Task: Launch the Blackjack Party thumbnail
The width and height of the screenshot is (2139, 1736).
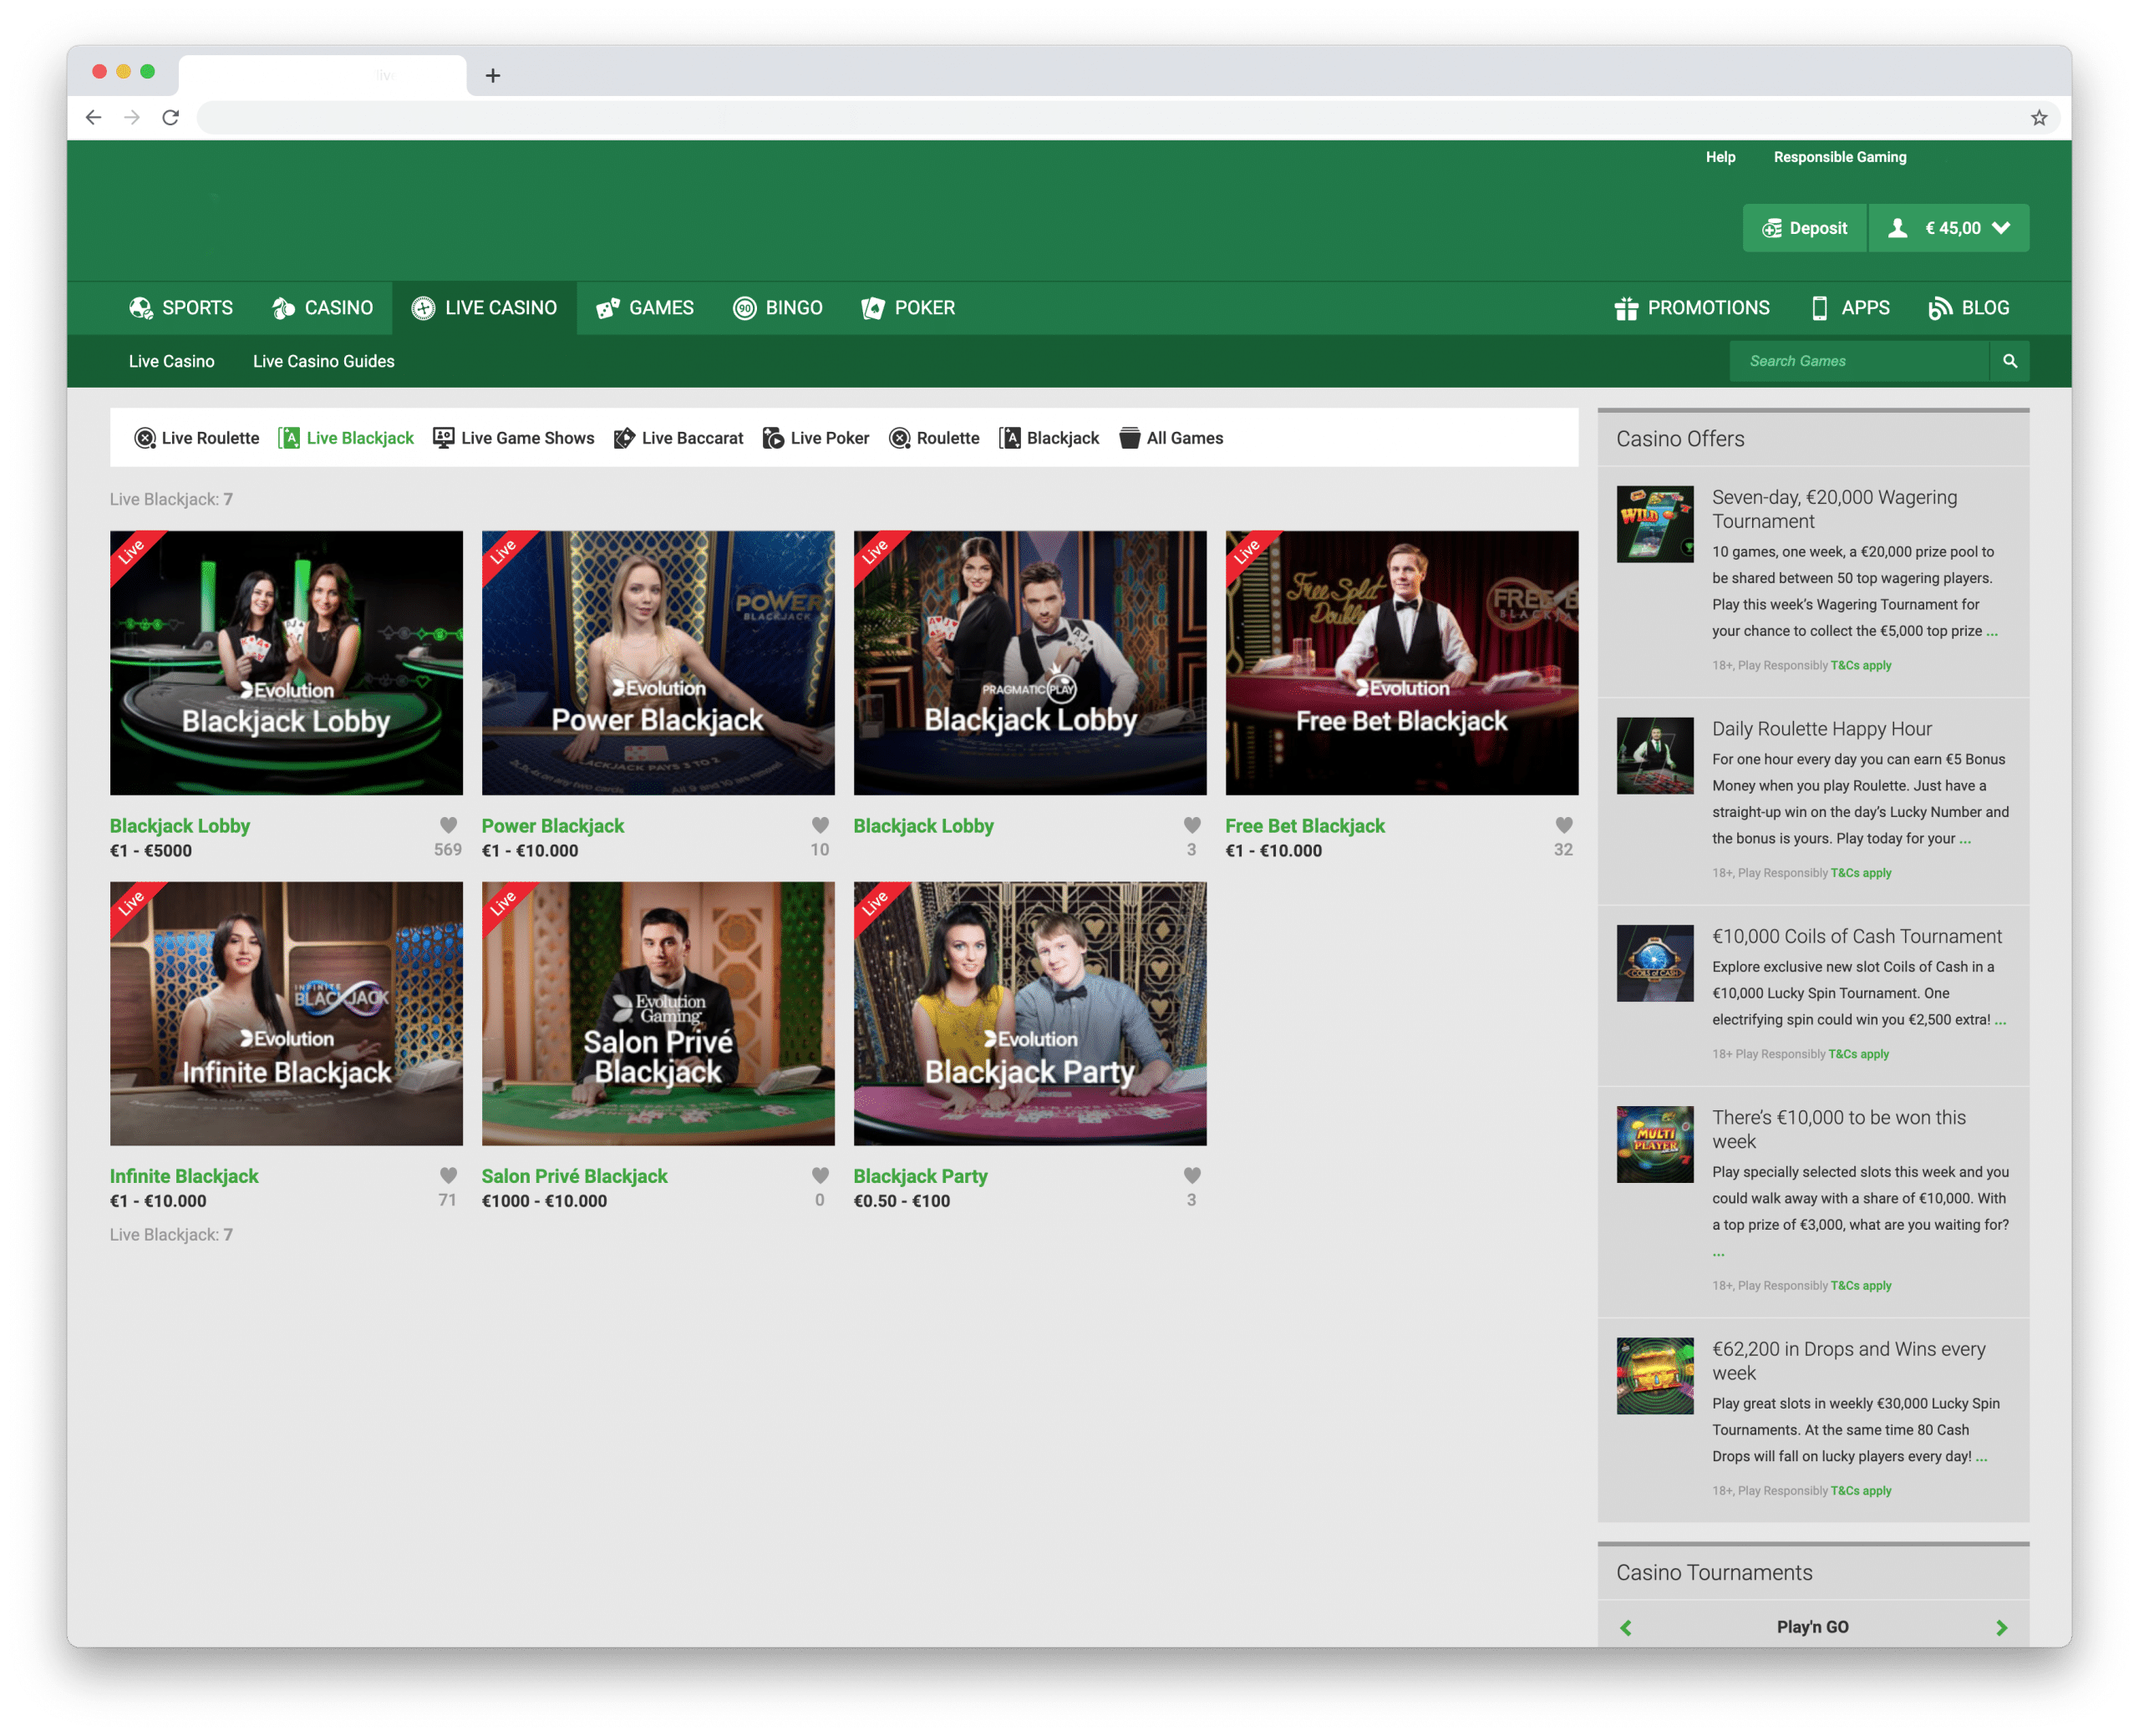Action: point(1030,1013)
